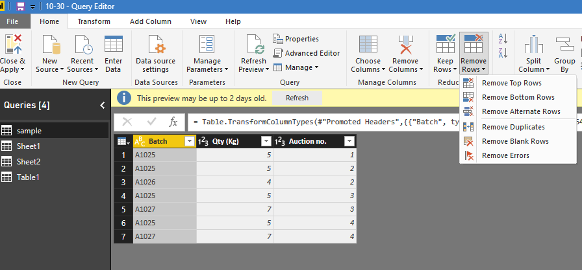This screenshot has width=582, height=270.
Task: Click the Group By icon
Action: click(564, 45)
